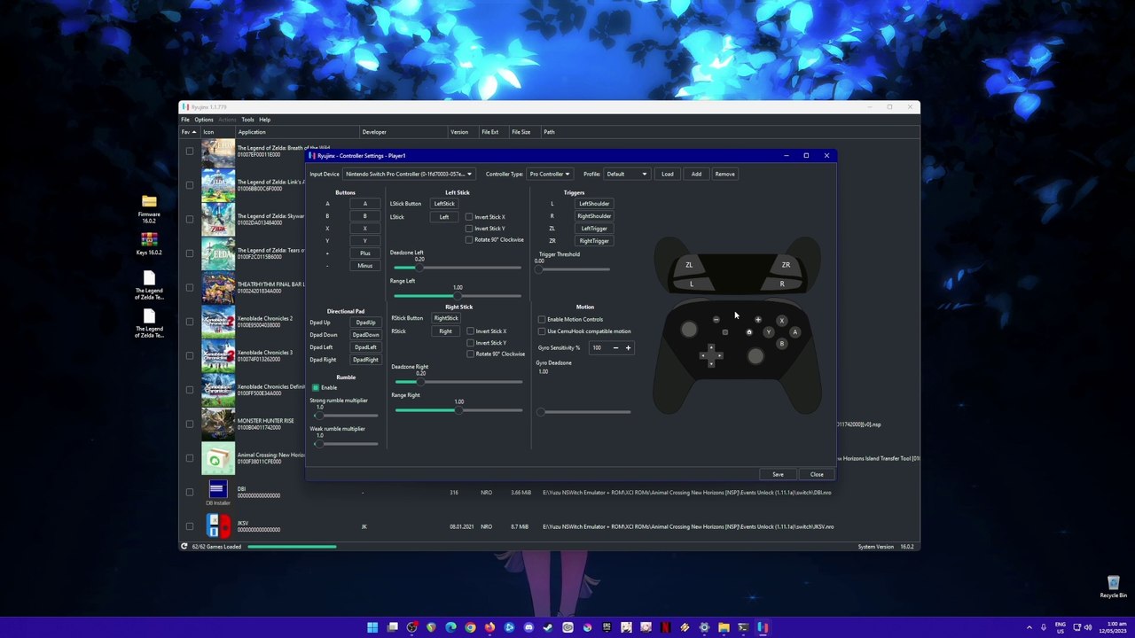Click the Trigger Threshold slider
This screenshot has height=638, width=1135.
click(574, 269)
